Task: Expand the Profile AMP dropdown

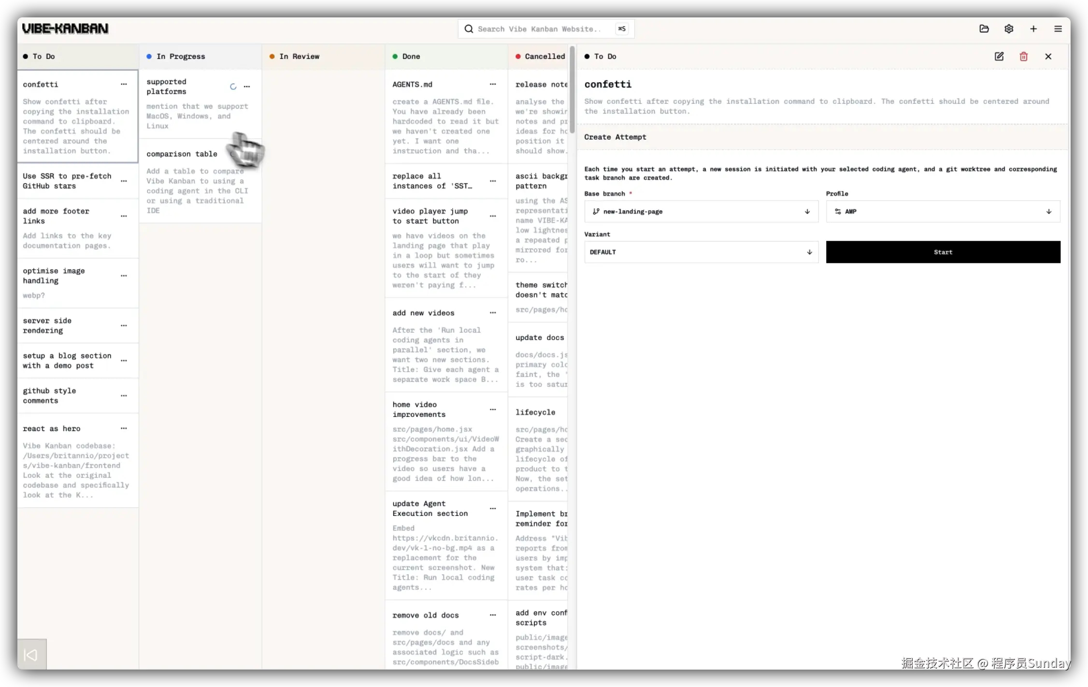Action: point(943,212)
